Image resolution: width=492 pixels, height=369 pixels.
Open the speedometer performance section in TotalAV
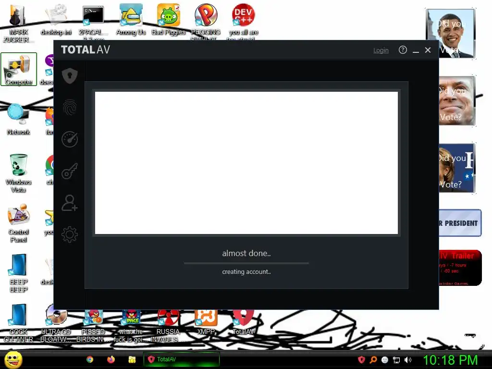(70, 139)
